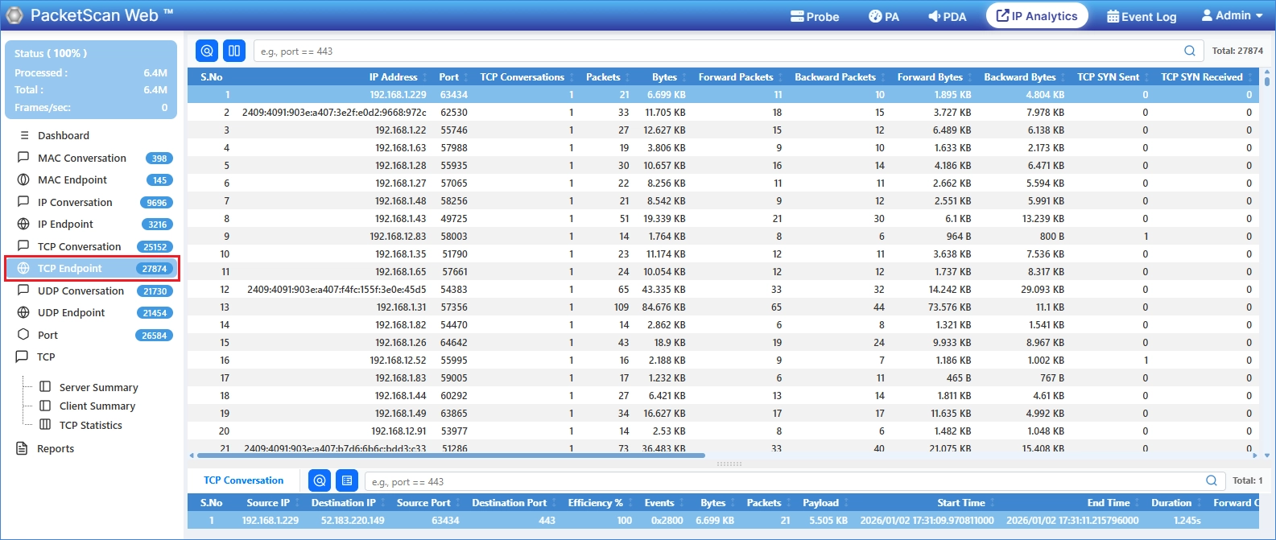The height and width of the screenshot is (540, 1276).
Task: Sort by Destination IP column
Action: click(x=343, y=503)
